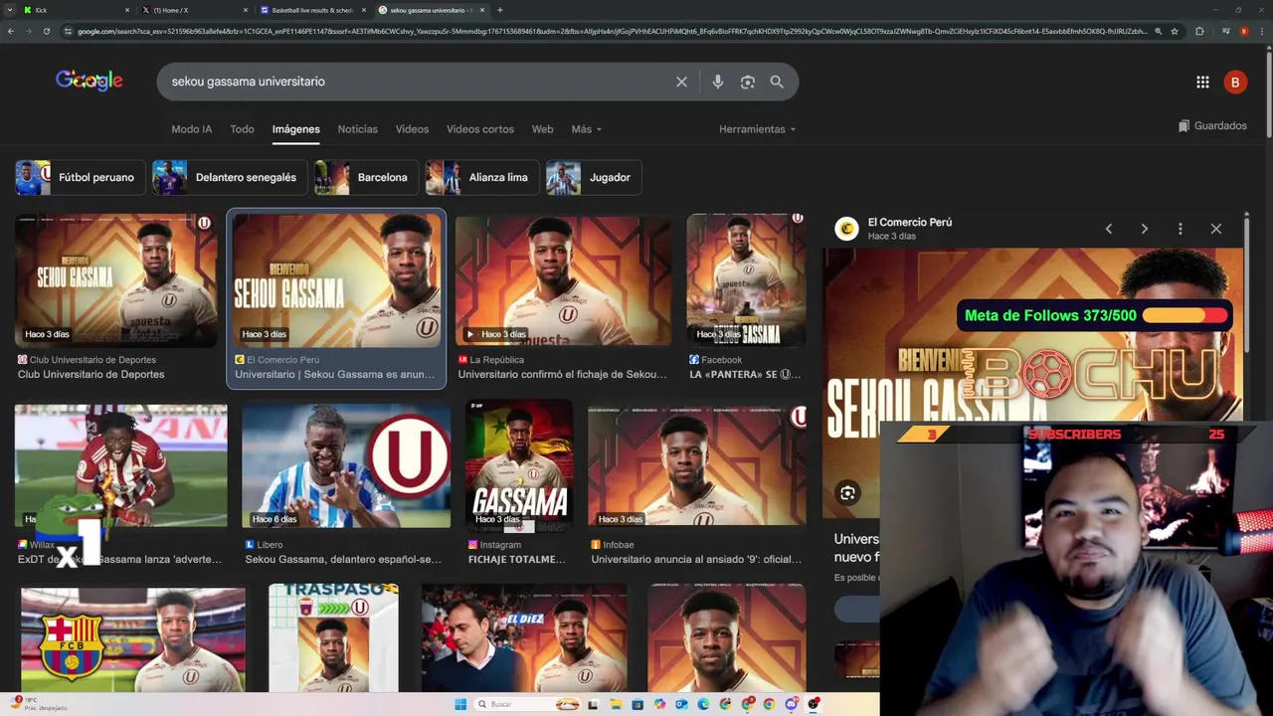Open Instagram FICHAJE TOTALME image thumbnail
This screenshot has height=716, width=1273.
tap(519, 465)
